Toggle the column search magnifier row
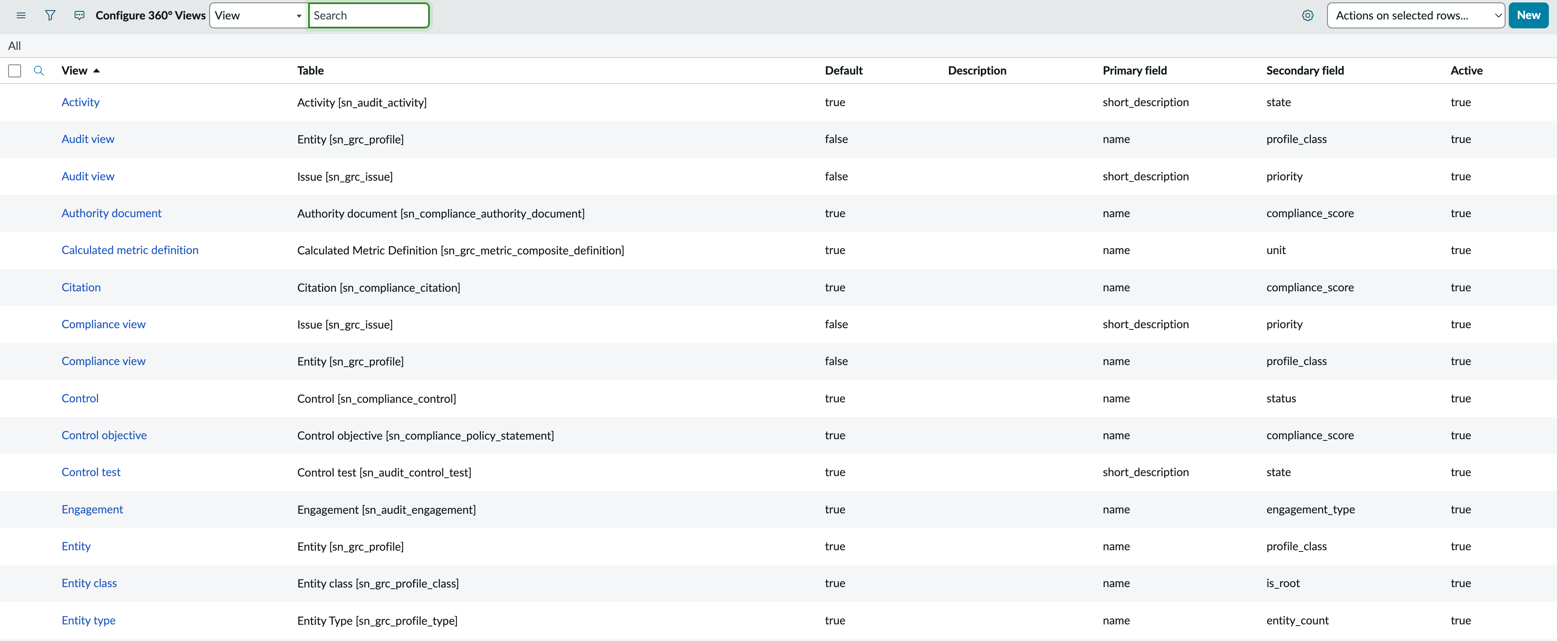Image resolution: width=1557 pixels, height=641 pixels. [39, 71]
